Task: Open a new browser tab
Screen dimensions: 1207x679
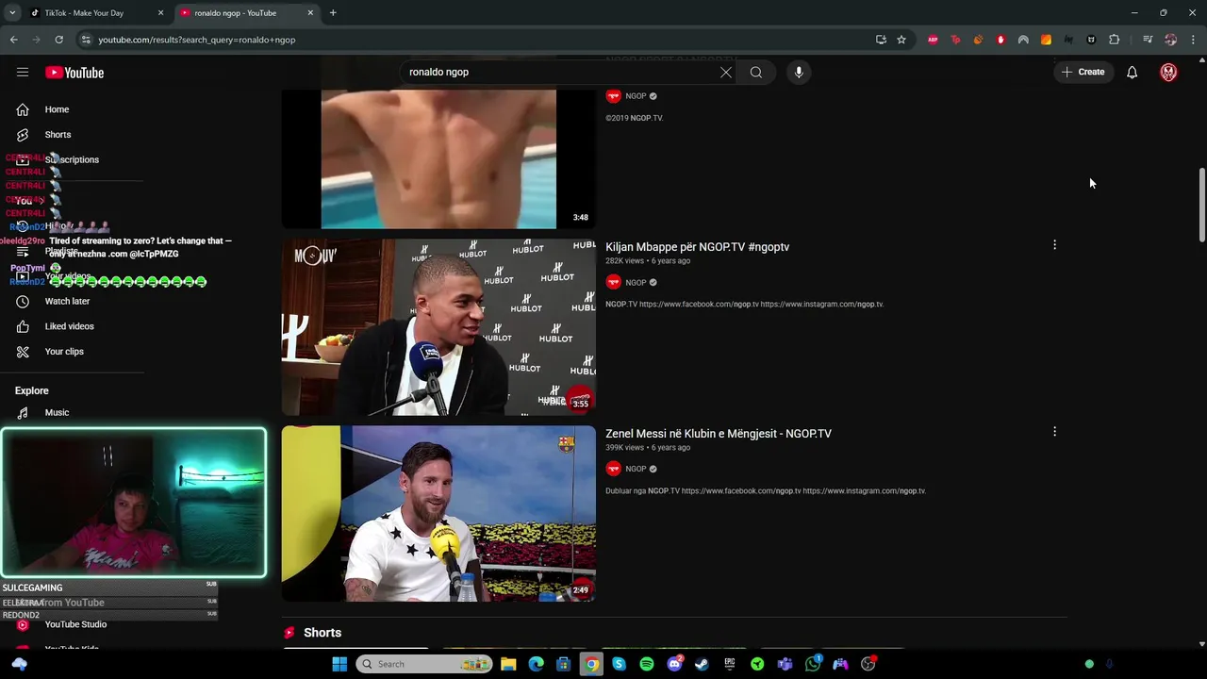Action: coord(333,13)
